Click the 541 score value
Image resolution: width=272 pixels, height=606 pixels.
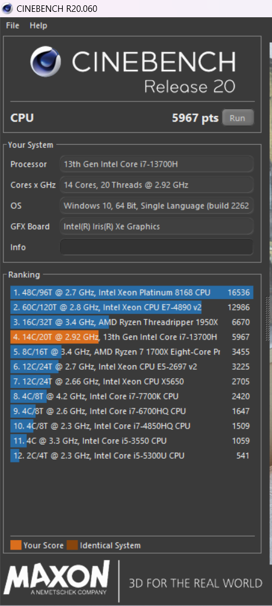click(243, 456)
